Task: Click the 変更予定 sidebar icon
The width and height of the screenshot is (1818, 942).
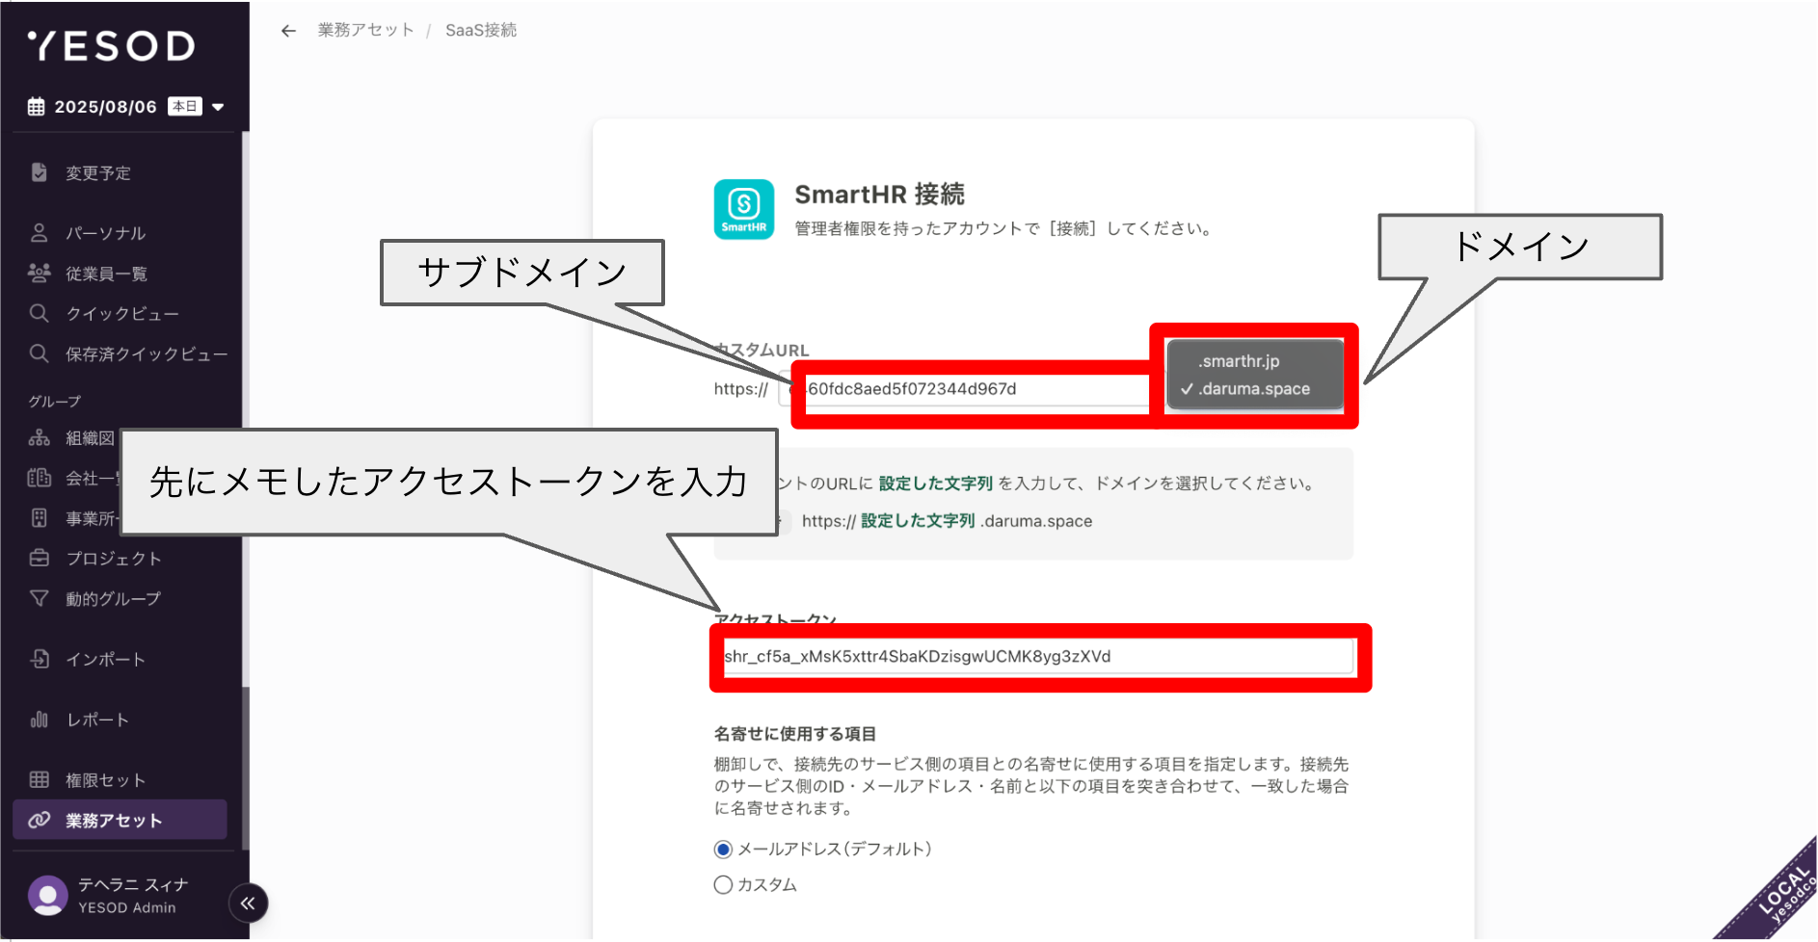Action: click(39, 172)
